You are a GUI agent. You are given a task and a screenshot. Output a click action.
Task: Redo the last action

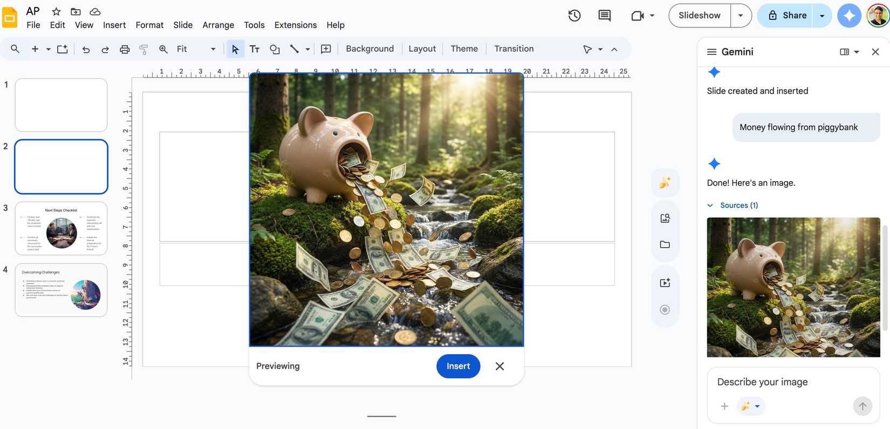coord(105,49)
